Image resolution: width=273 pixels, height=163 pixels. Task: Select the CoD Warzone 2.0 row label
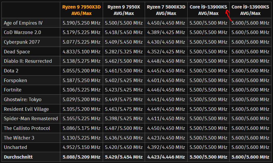point(23,32)
